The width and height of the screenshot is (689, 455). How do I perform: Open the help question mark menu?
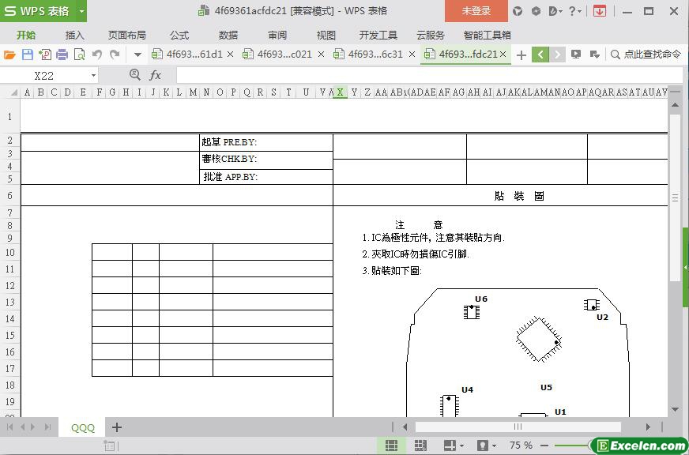click(x=574, y=11)
